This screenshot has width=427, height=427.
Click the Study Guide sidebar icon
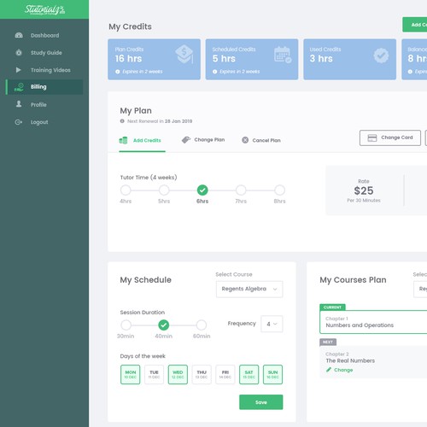click(x=19, y=53)
